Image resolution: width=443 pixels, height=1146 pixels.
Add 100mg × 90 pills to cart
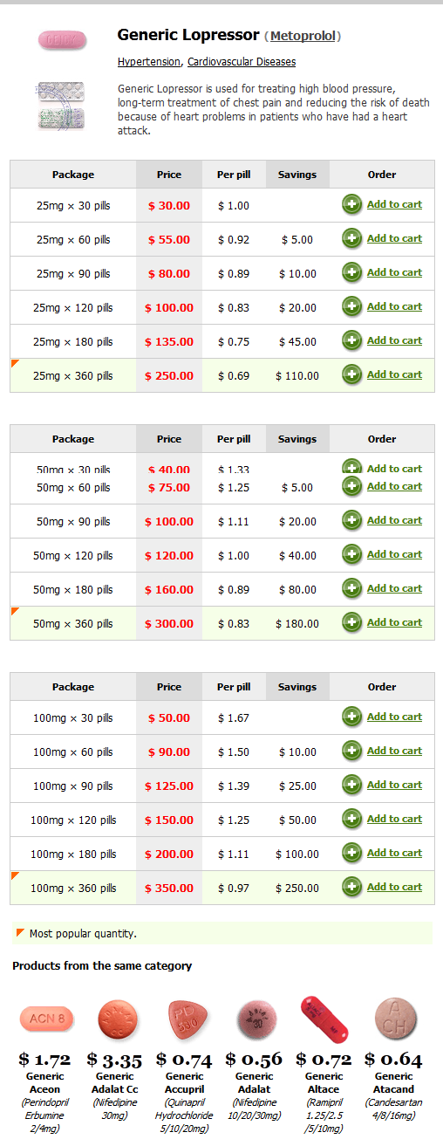click(394, 785)
